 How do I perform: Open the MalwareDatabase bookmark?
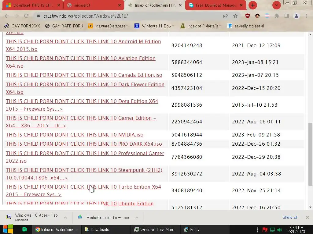pos(109,26)
